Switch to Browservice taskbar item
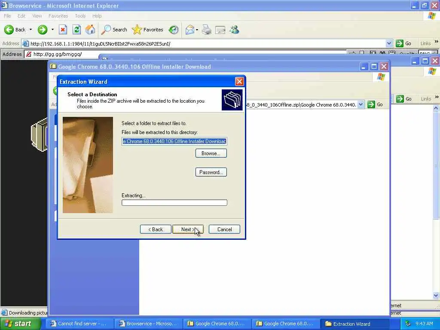The height and width of the screenshot is (330, 440). pos(148,324)
